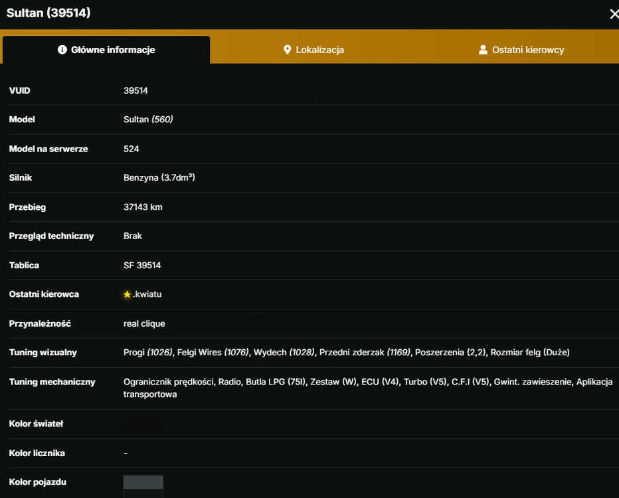Click the info icon on Główne informacje tab
Viewport: 619px width, 498px height.
coord(62,50)
